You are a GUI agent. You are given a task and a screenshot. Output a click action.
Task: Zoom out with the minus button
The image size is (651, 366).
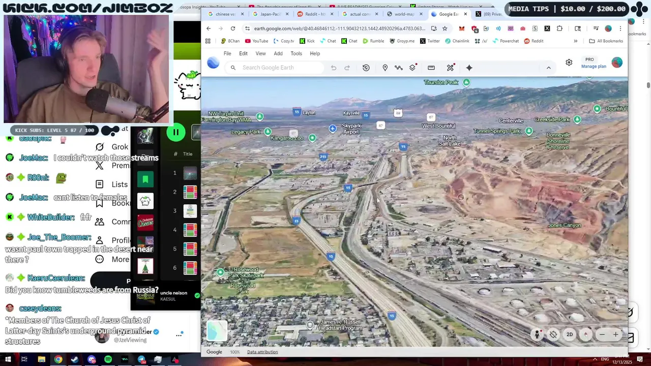click(602, 334)
